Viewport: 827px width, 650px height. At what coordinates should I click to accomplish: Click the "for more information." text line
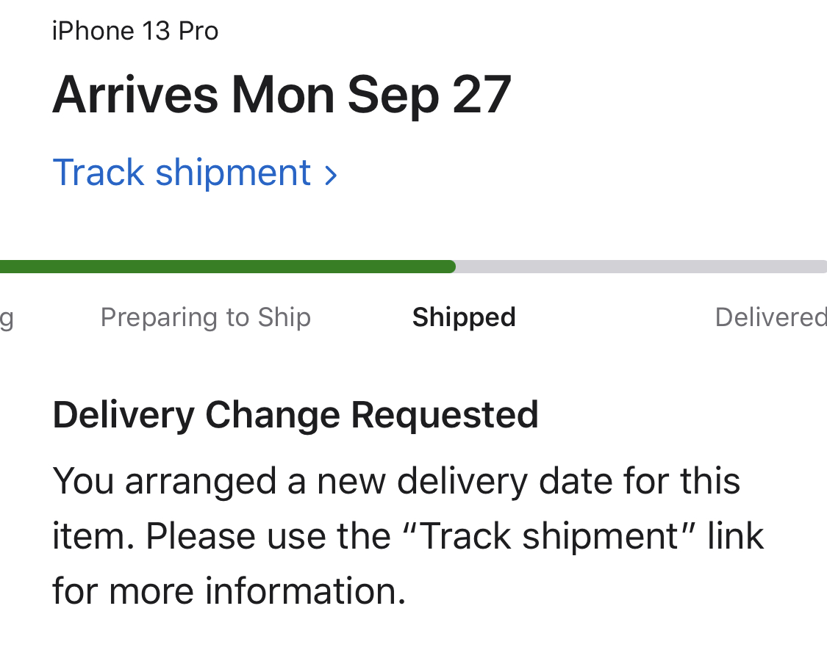[229, 591]
